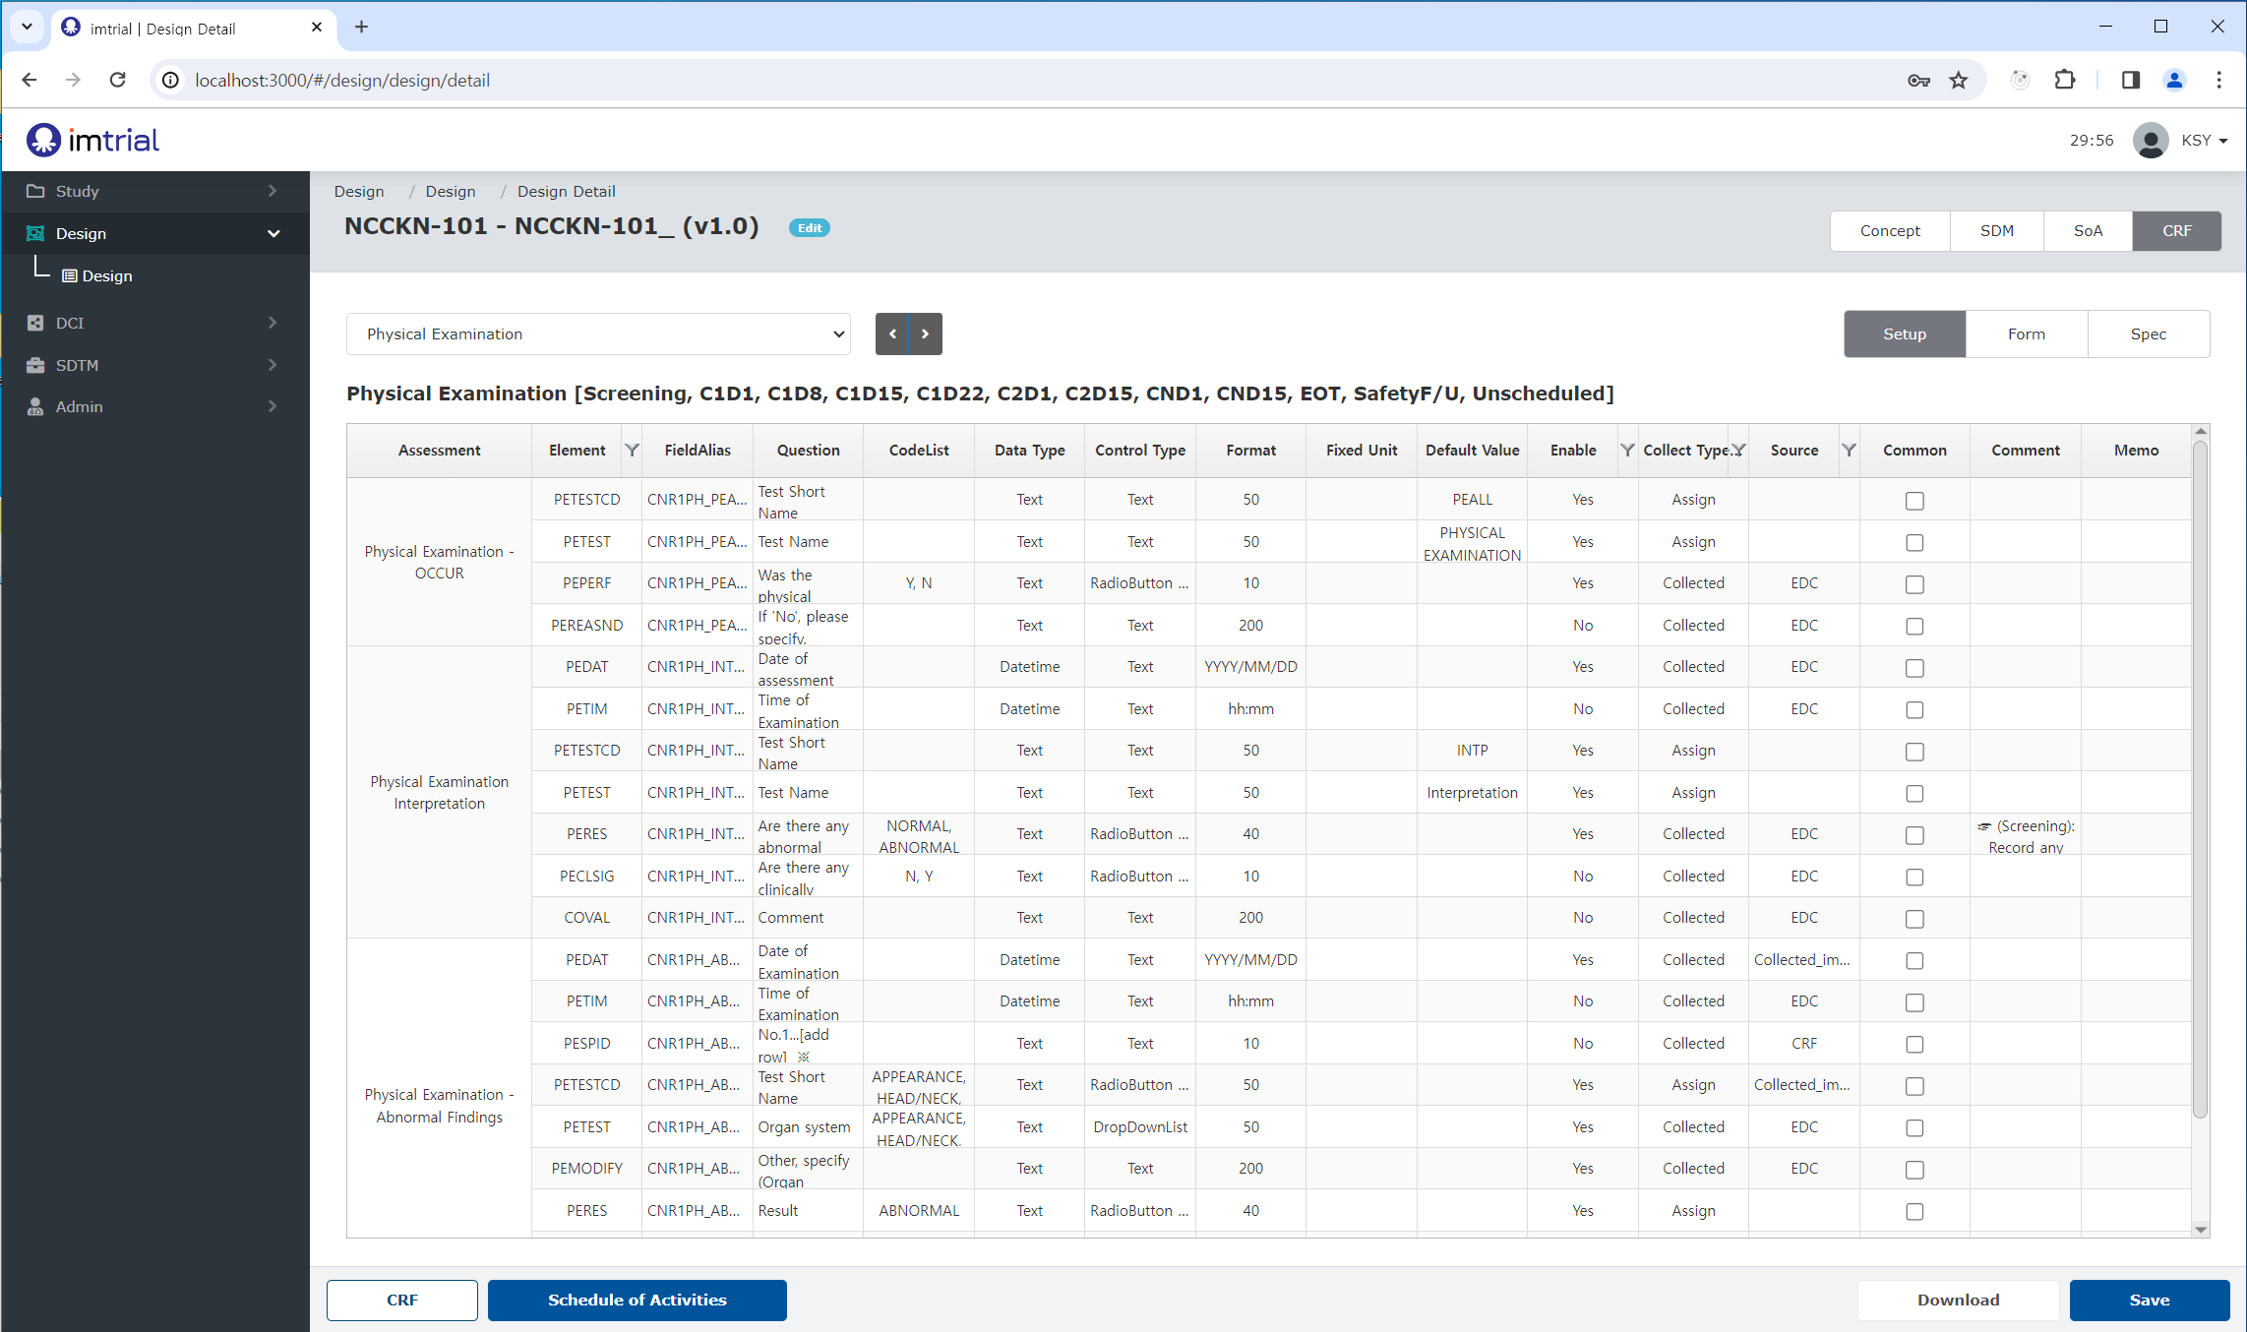This screenshot has height=1332, width=2247.
Task: Bookmark this page with the star icon
Action: [1959, 81]
